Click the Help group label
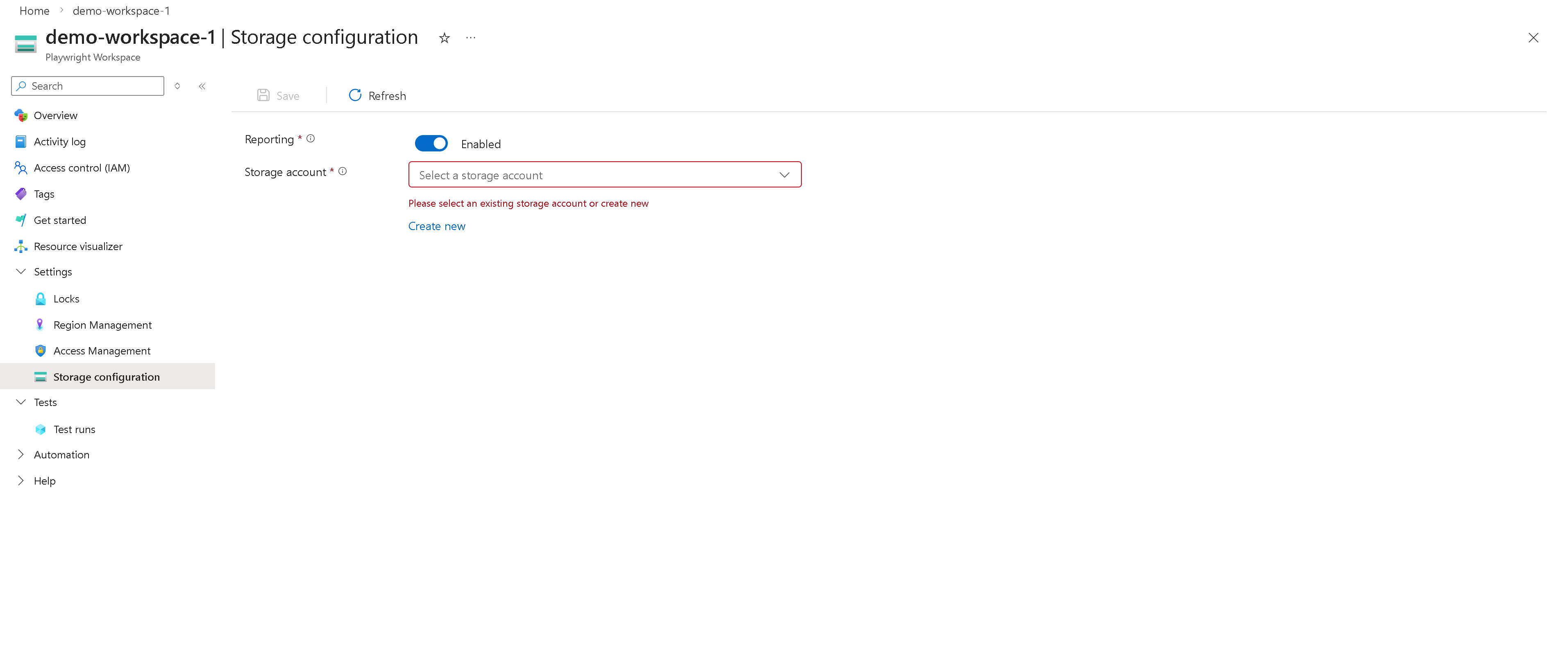 point(45,481)
